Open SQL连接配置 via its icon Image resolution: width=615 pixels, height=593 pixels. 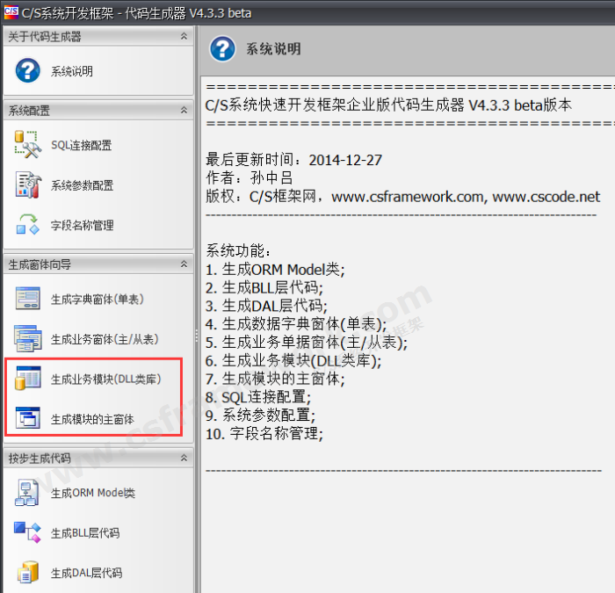pyautogui.click(x=28, y=146)
